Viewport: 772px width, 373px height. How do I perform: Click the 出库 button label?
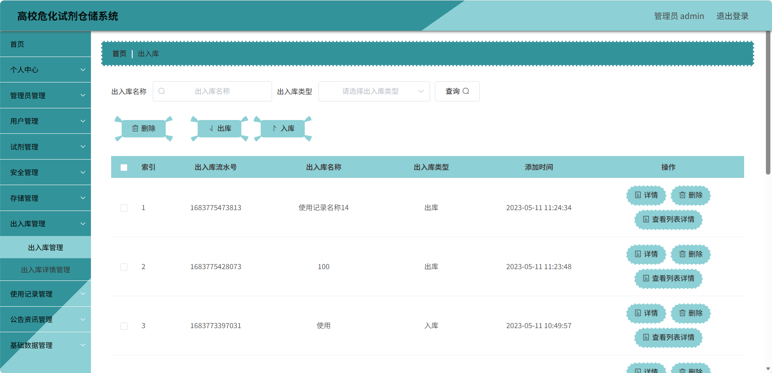click(x=224, y=129)
